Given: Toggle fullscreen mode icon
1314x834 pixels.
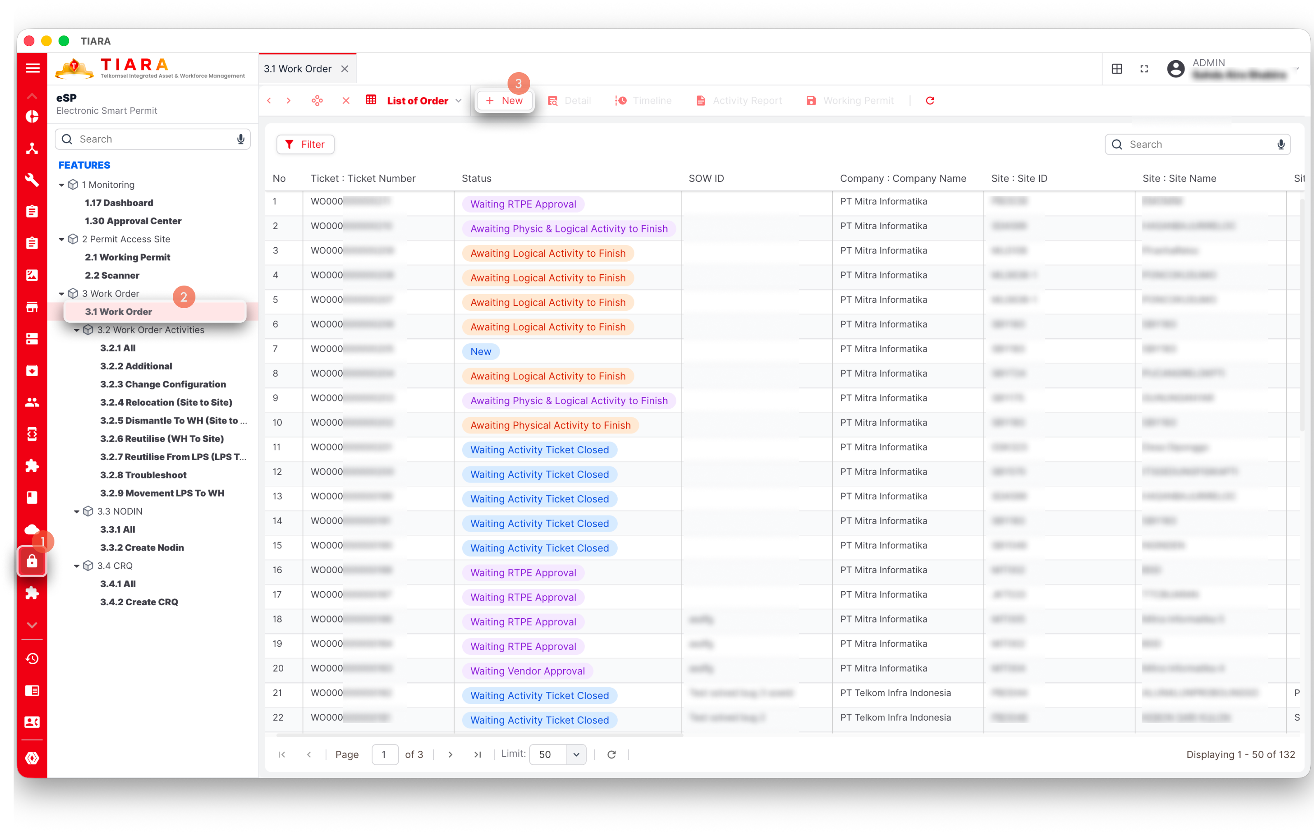Looking at the screenshot, I should (1144, 69).
